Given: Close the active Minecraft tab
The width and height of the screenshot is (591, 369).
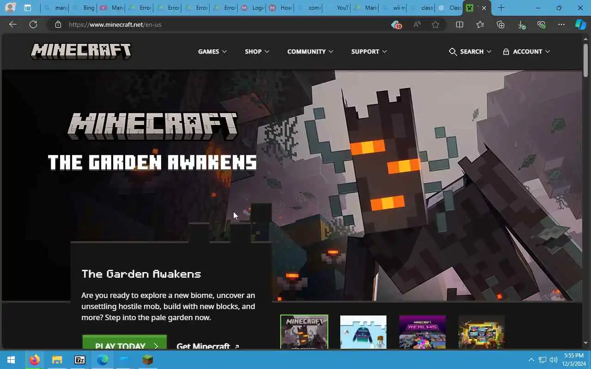Looking at the screenshot, I should (484, 8).
